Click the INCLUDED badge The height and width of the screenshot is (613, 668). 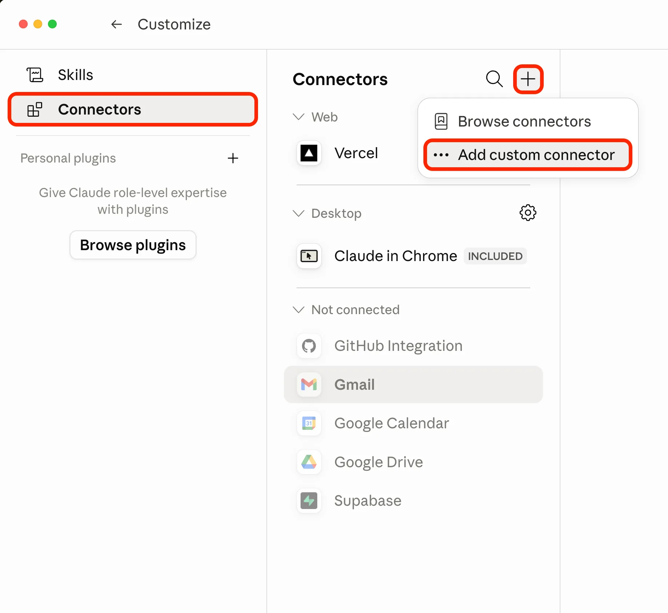[x=495, y=256]
